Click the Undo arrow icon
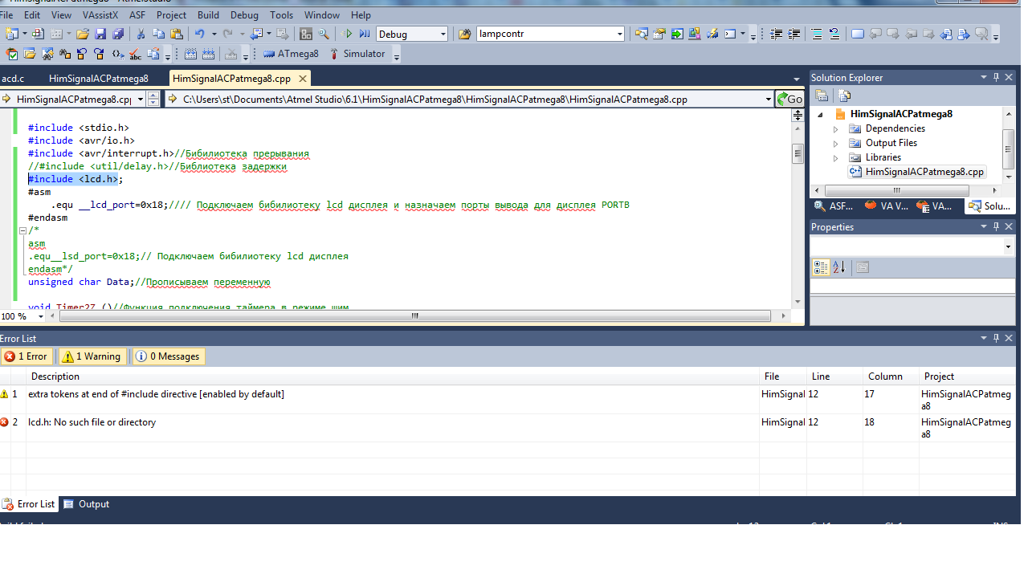1028x578 pixels. 199,34
